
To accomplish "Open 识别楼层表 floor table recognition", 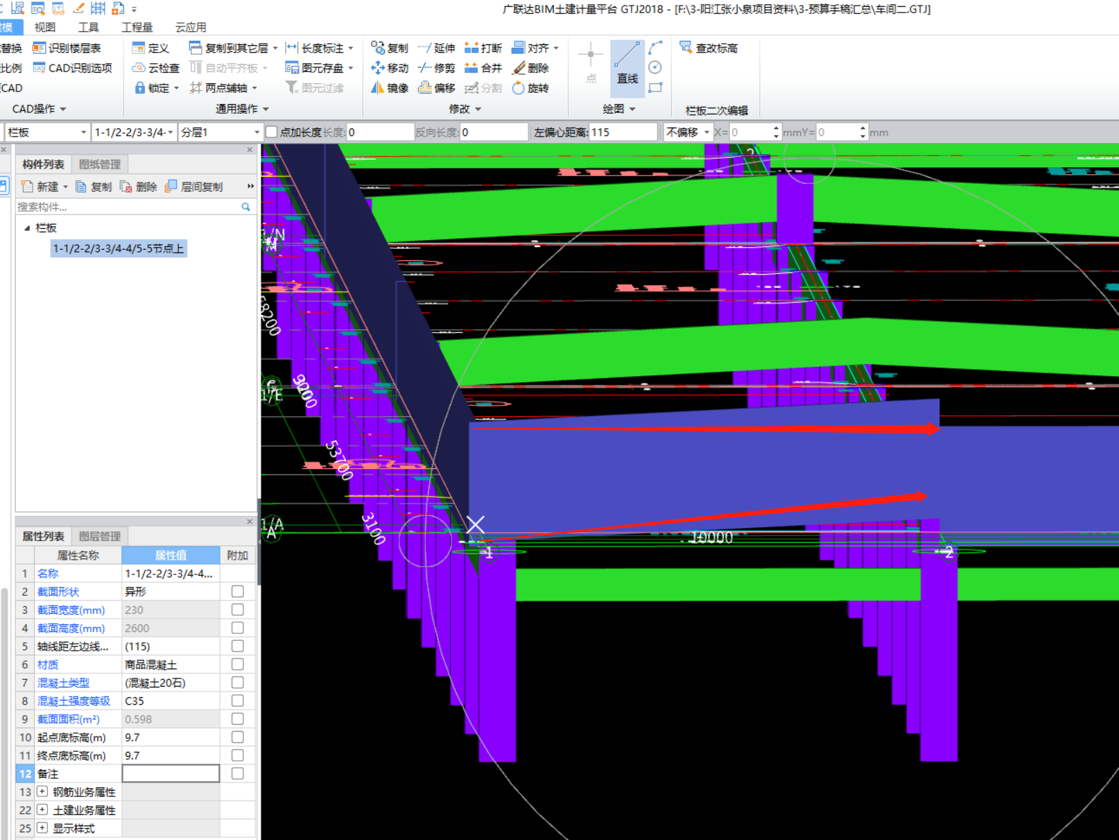I will (67, 48).
